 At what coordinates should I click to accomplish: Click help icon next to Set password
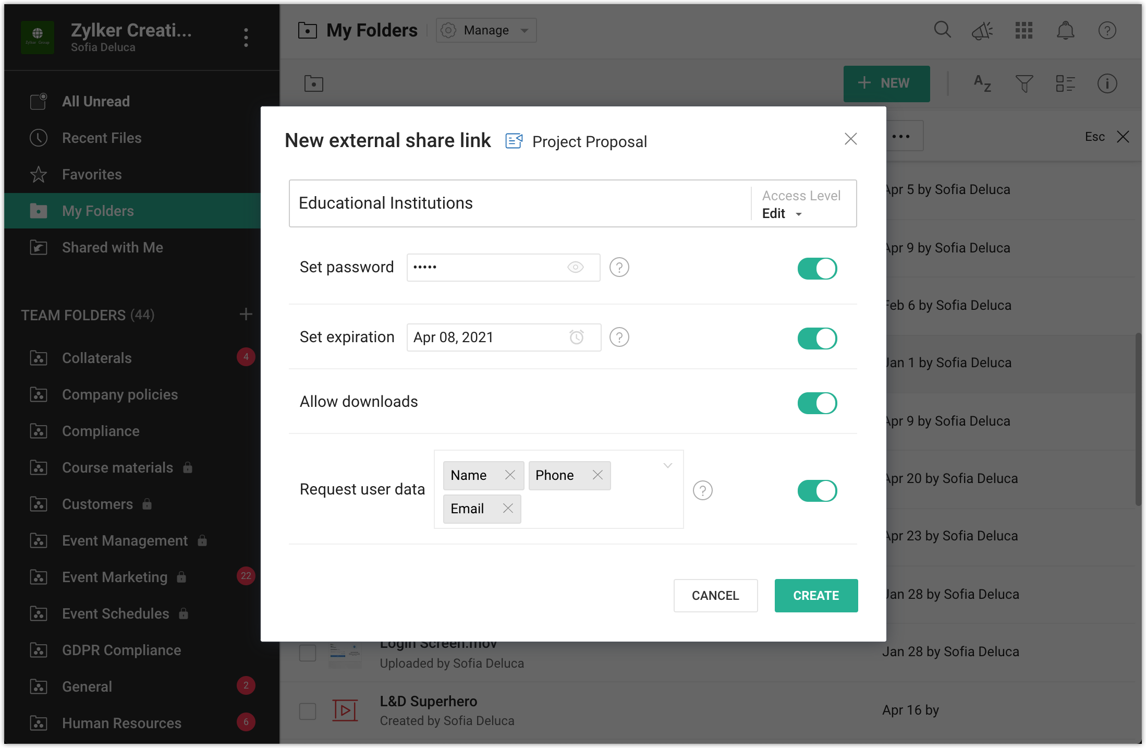click(619, 267)
